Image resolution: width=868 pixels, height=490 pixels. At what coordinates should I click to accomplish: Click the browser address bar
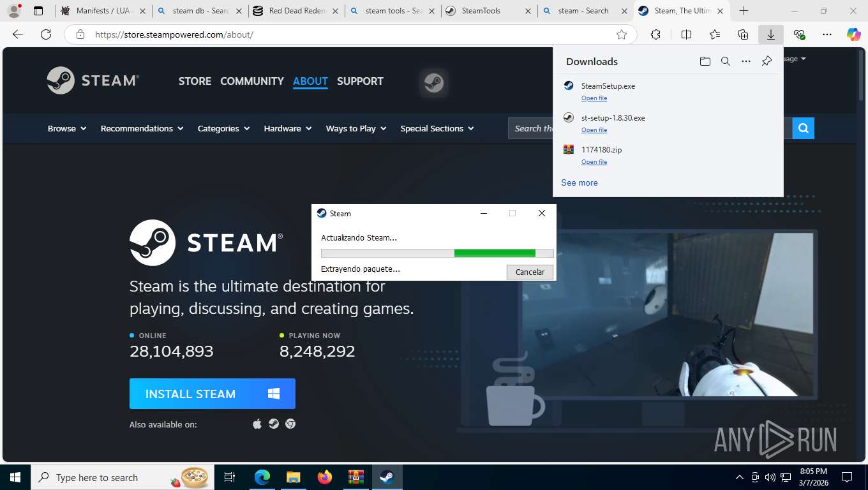[x=350, y=34]
